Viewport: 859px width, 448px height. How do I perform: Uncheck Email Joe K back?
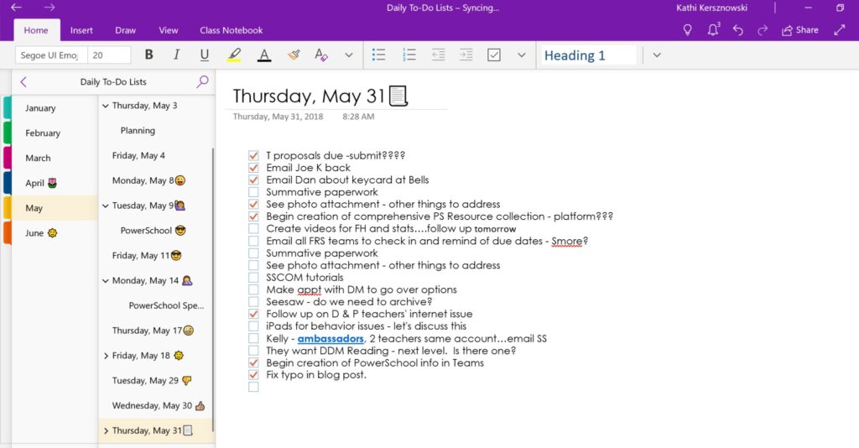[253, 168]
